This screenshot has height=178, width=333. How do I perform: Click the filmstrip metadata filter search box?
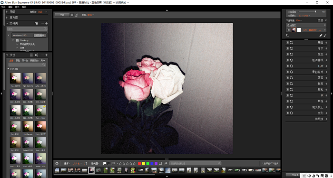tap(195, 163)
